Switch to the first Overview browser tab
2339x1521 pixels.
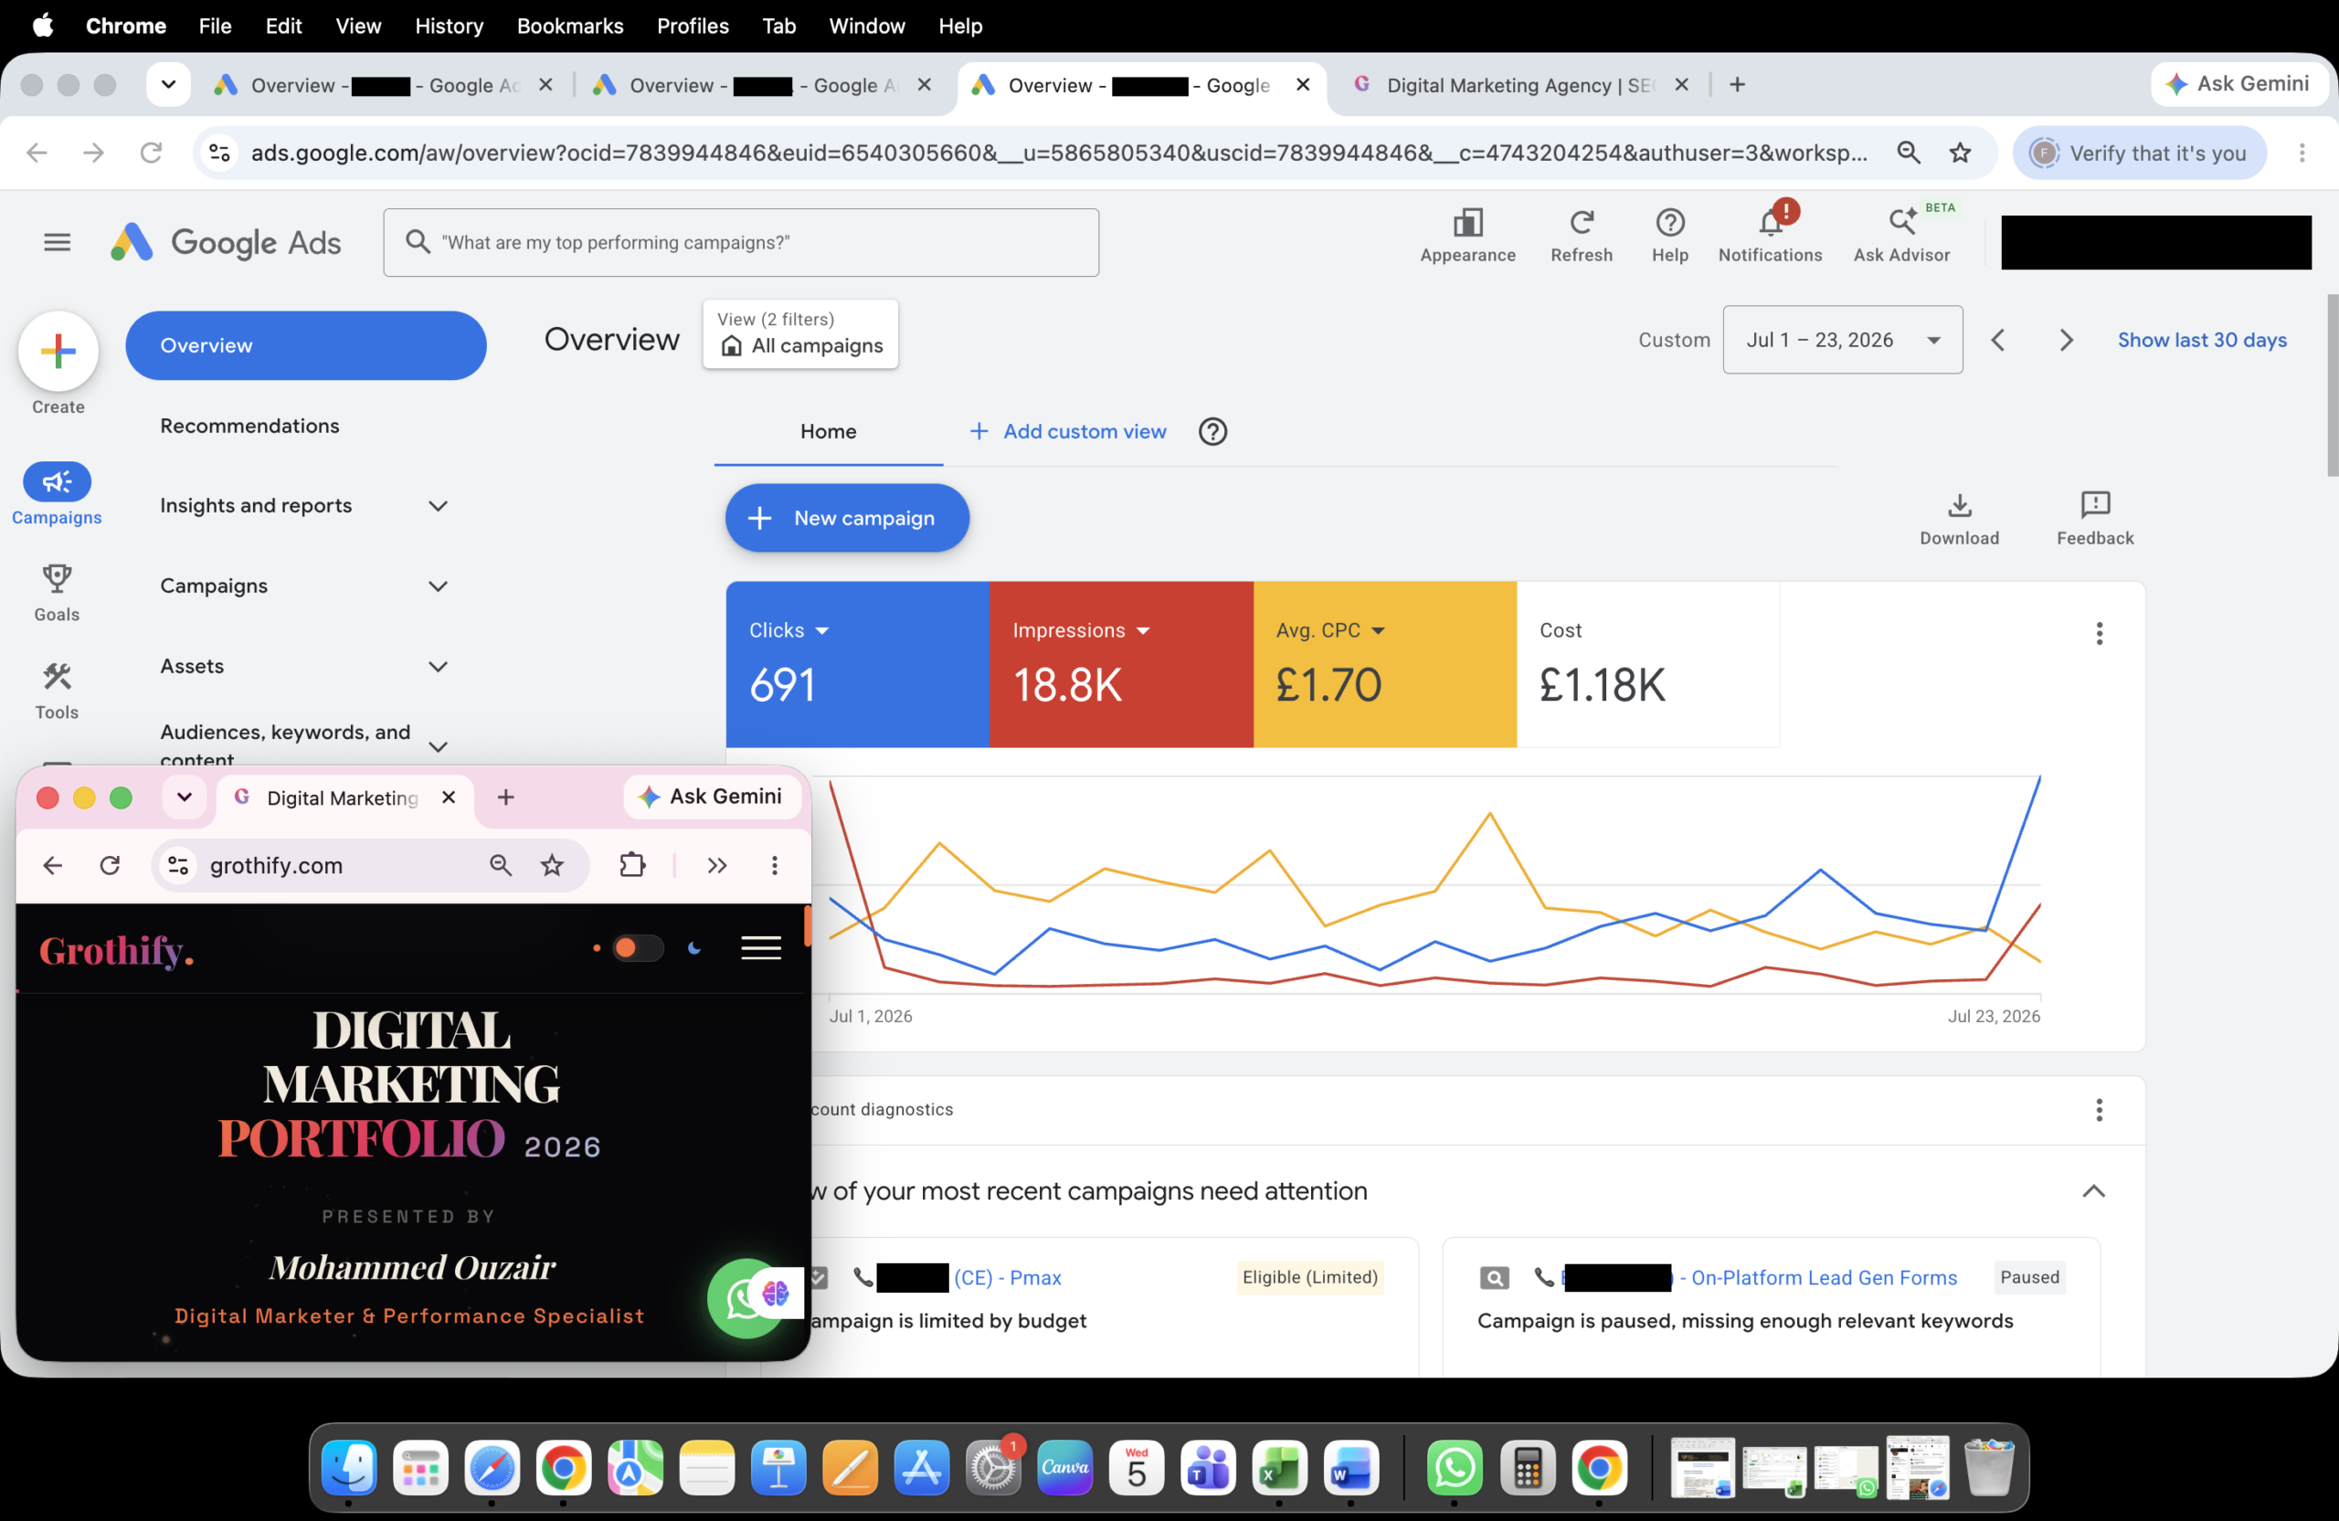(x=383, y=86)
